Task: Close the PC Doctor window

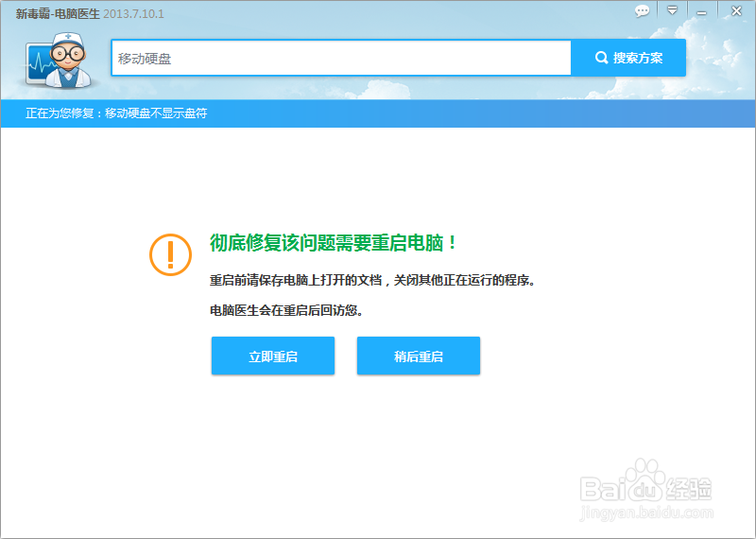Action: (x=736, y=10)
